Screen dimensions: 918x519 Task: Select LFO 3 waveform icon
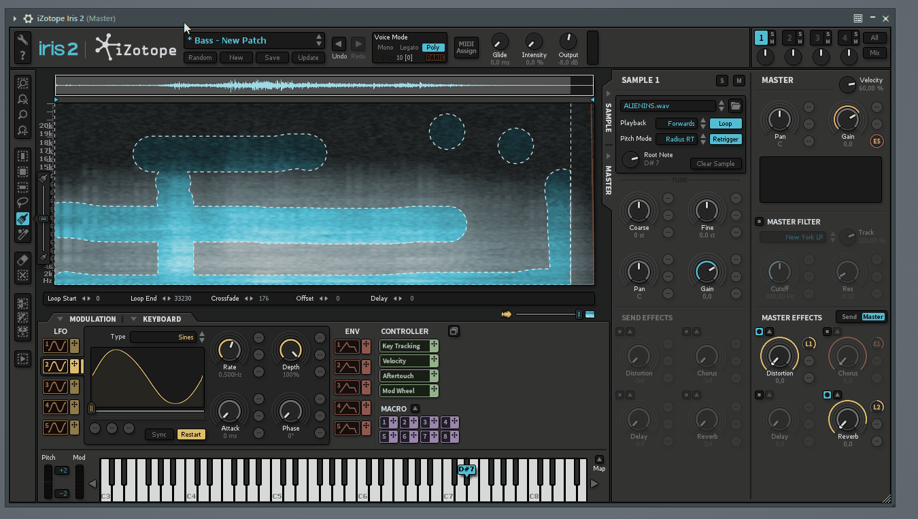55,386
